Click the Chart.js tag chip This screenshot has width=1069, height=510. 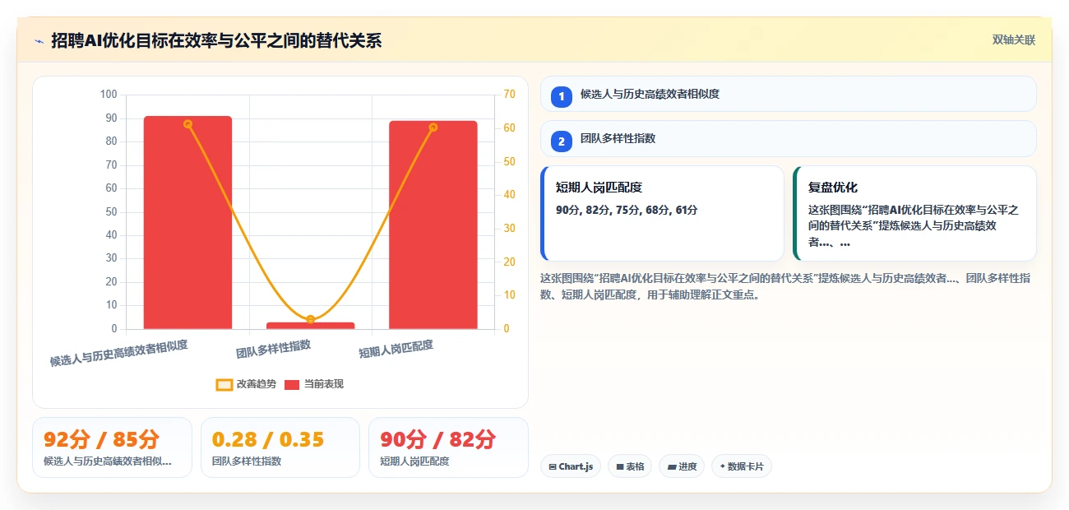click(x=571, y=466)
